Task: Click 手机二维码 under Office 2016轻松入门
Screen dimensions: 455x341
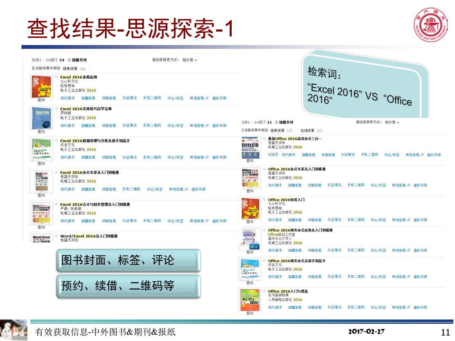Action: coord(356,220)
